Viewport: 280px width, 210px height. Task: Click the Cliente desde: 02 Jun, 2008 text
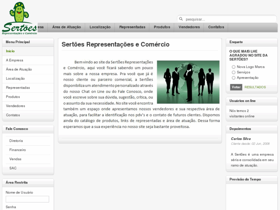pos(250,144)
